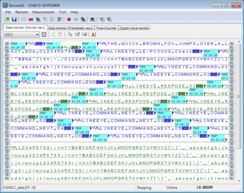Open the Tool menu

pos(63,12)
